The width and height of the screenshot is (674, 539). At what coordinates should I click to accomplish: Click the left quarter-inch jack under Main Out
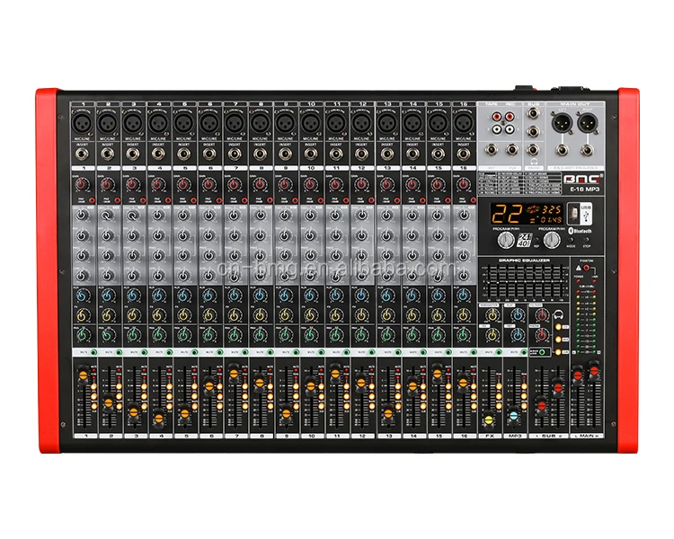tap(563, 150)
